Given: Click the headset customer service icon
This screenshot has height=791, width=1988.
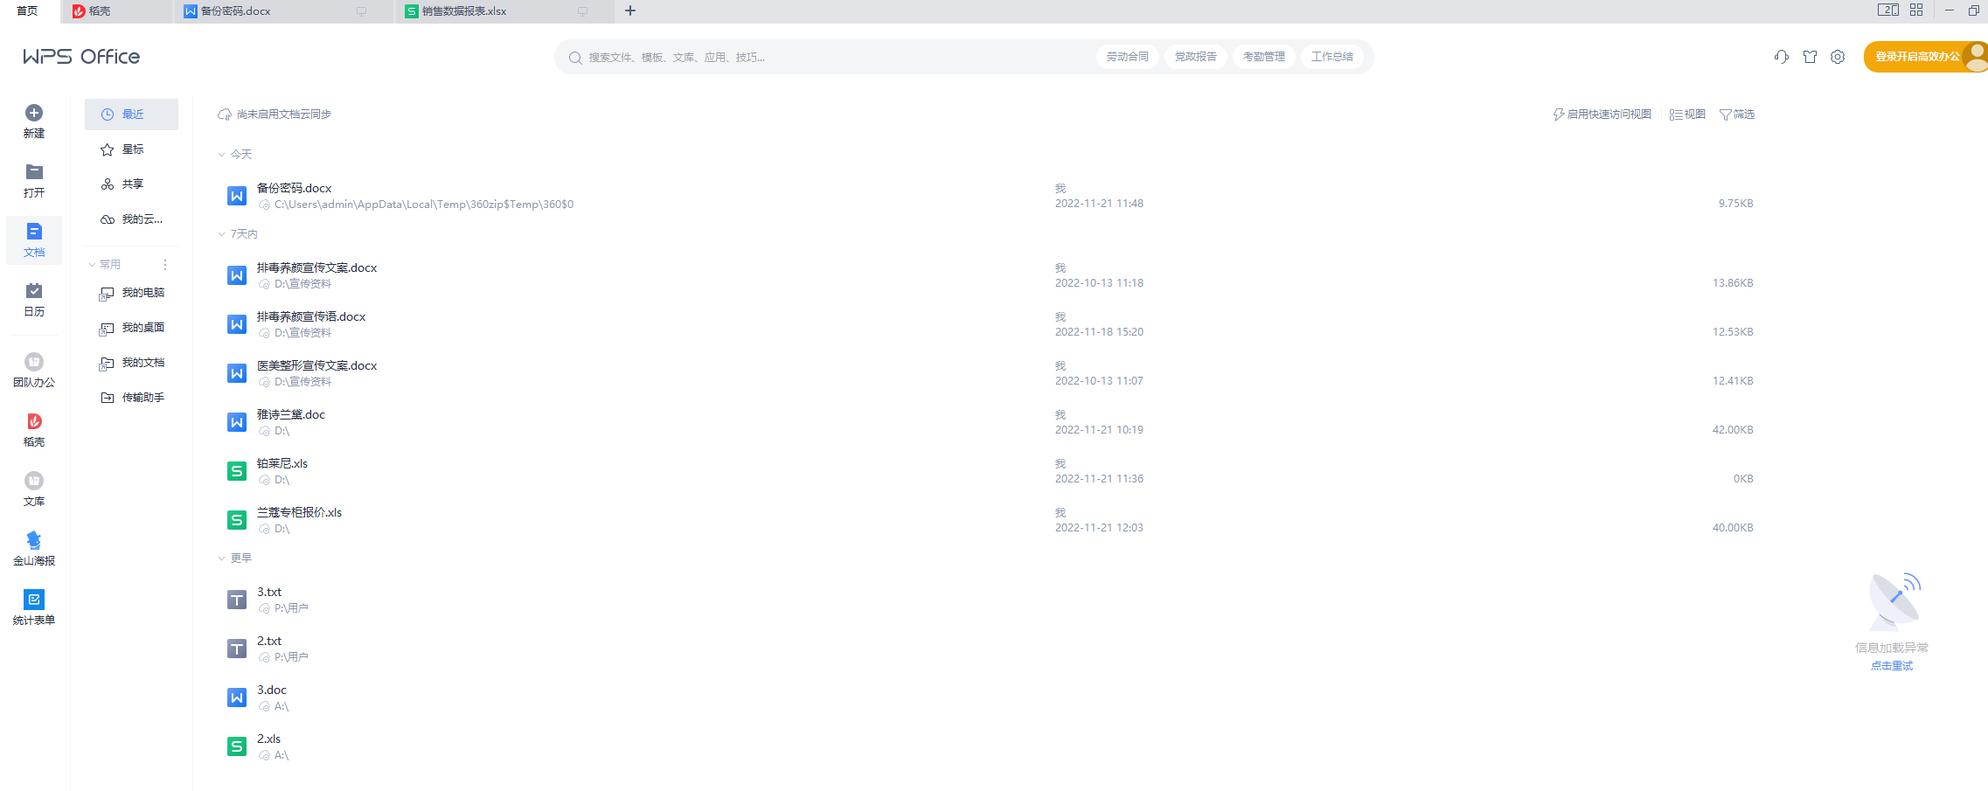Looking at the screenshot, I should point(1781,57).
